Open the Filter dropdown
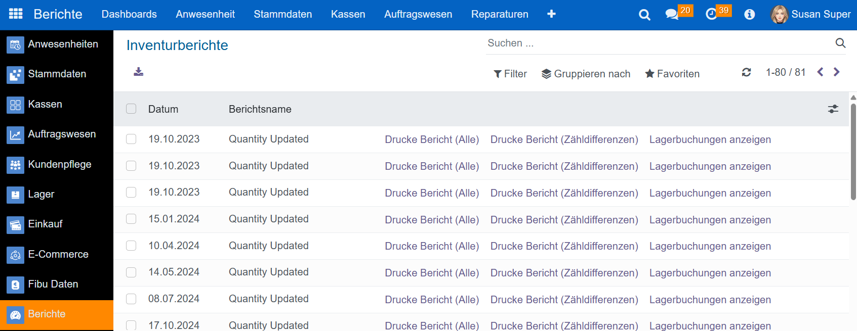This screenshot has height=331, width=857. (510, 74)
